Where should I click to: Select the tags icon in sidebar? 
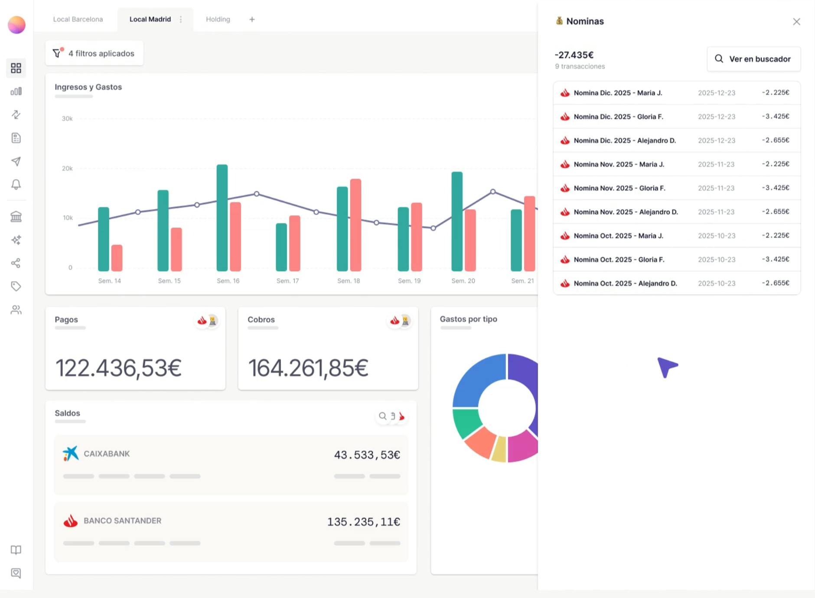click(16, 286)
